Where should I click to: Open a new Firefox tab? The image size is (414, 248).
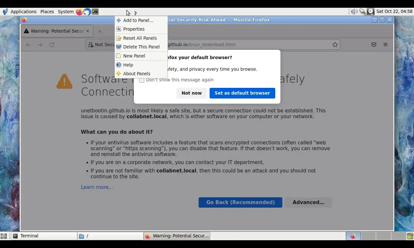[100, 31]
